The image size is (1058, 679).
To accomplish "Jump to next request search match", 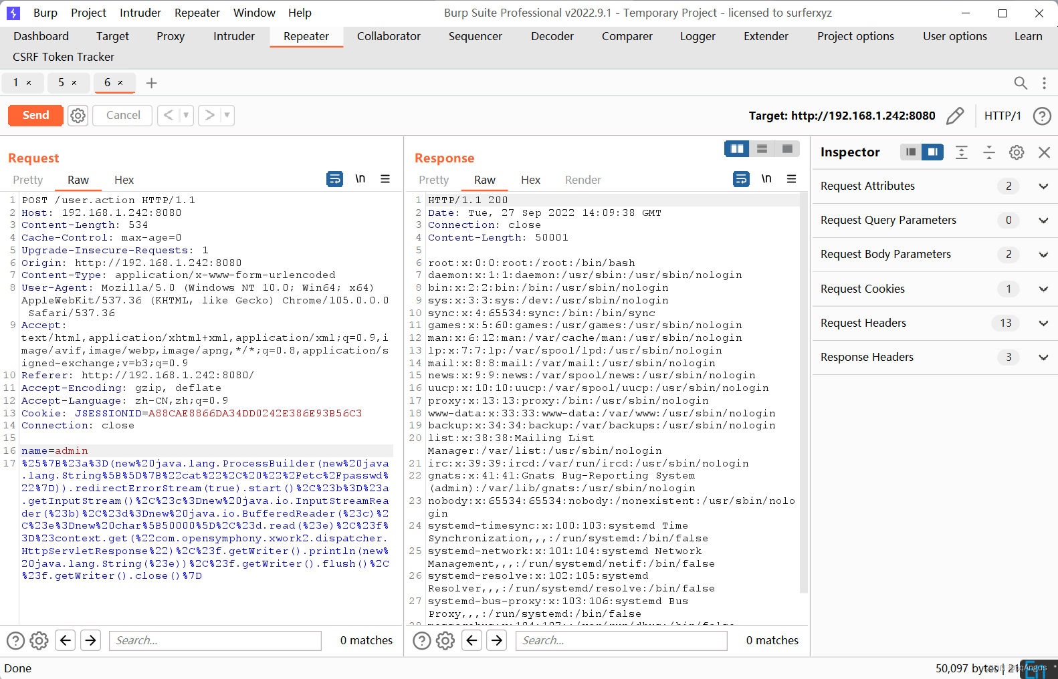I will coord(90,640).
